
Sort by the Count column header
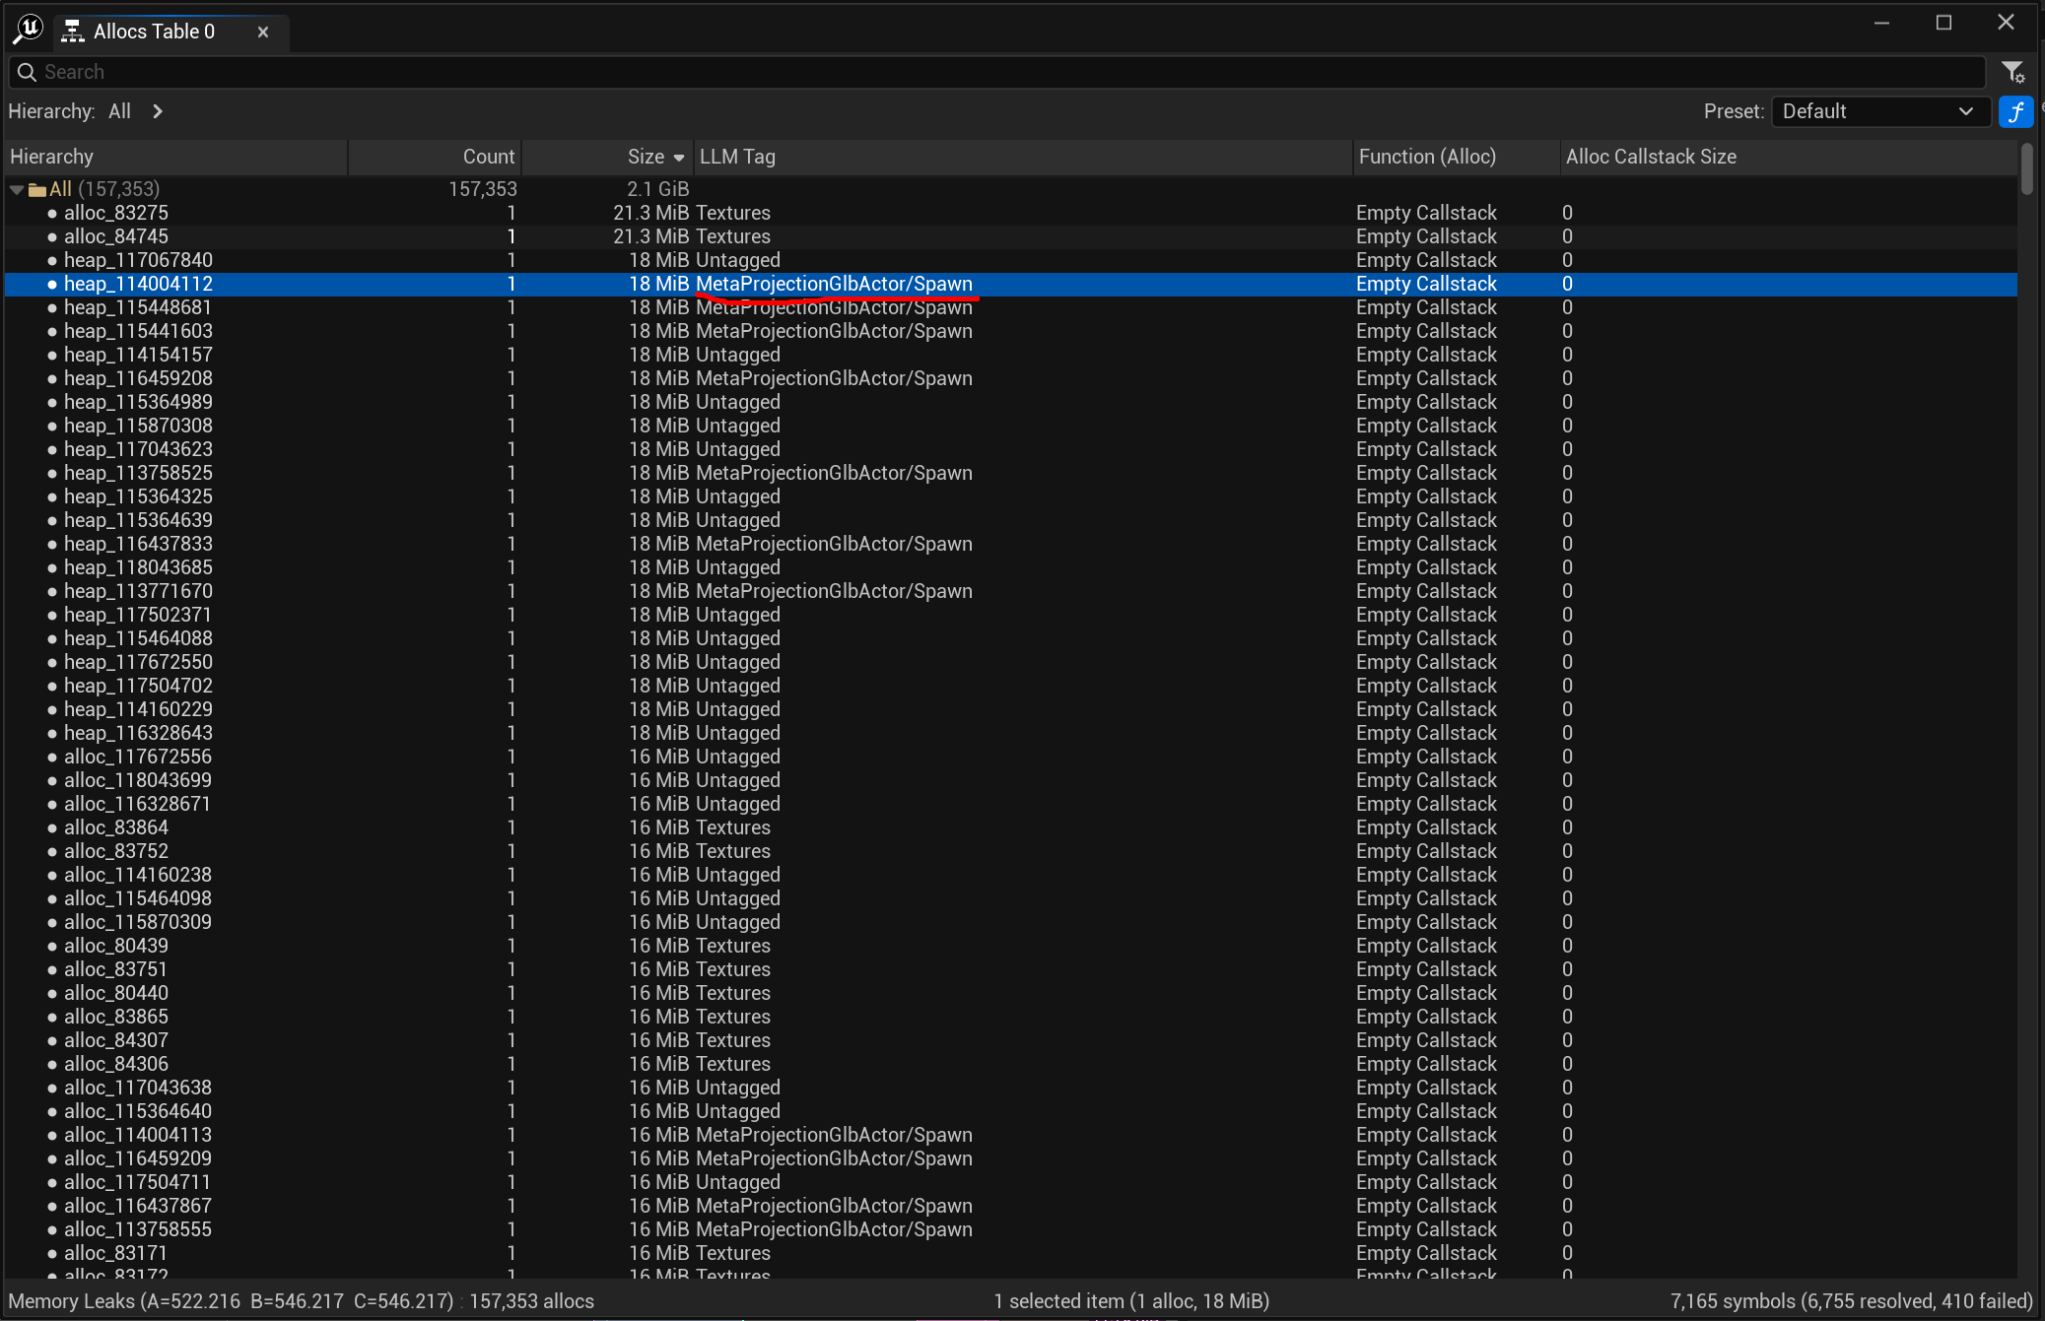click(x=488, y=157)
